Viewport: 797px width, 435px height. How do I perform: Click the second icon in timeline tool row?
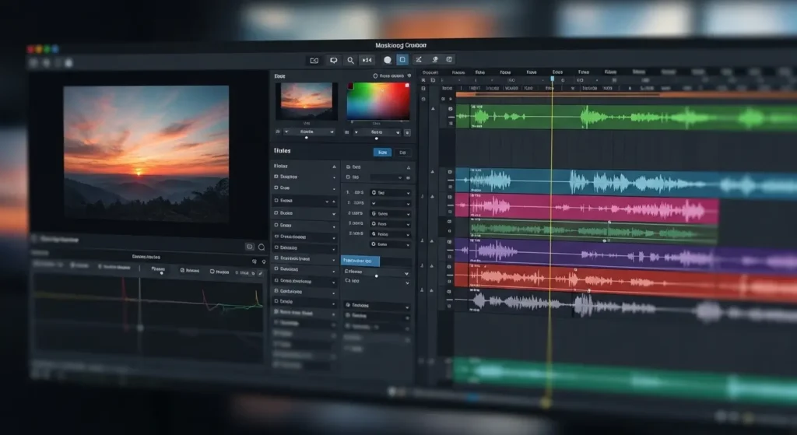click(433, 80)
